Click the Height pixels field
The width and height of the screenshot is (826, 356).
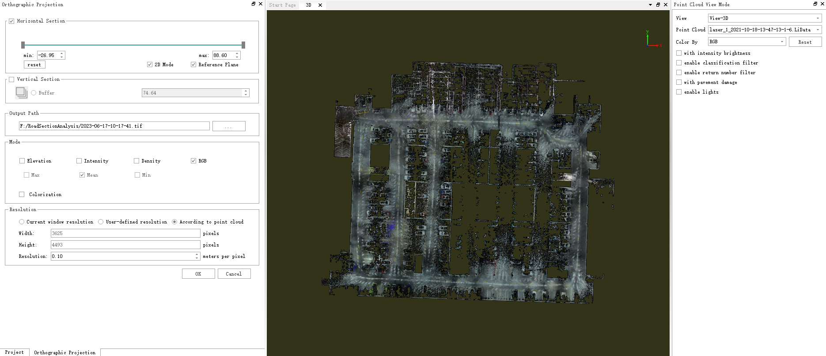(x=125, y=245)
